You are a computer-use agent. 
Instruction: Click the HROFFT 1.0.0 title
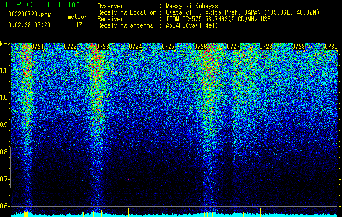point(43,4)
